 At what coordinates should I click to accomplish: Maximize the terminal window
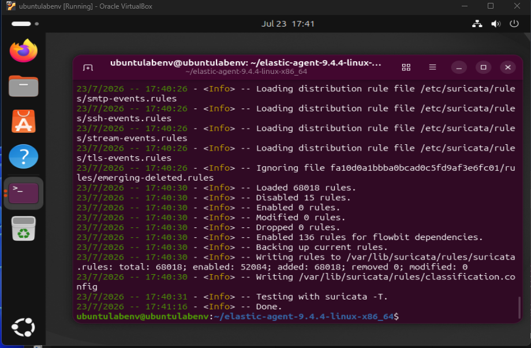click(483, 68)
